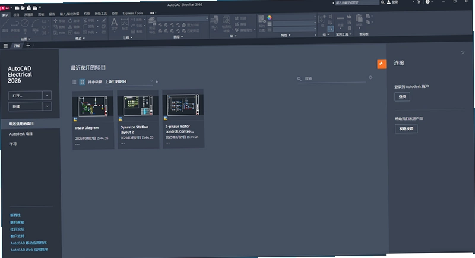This screenshot has width=475, height=258.
Task: Open the Schematic (原理图) ribbon tab
Action: (28, 14)
